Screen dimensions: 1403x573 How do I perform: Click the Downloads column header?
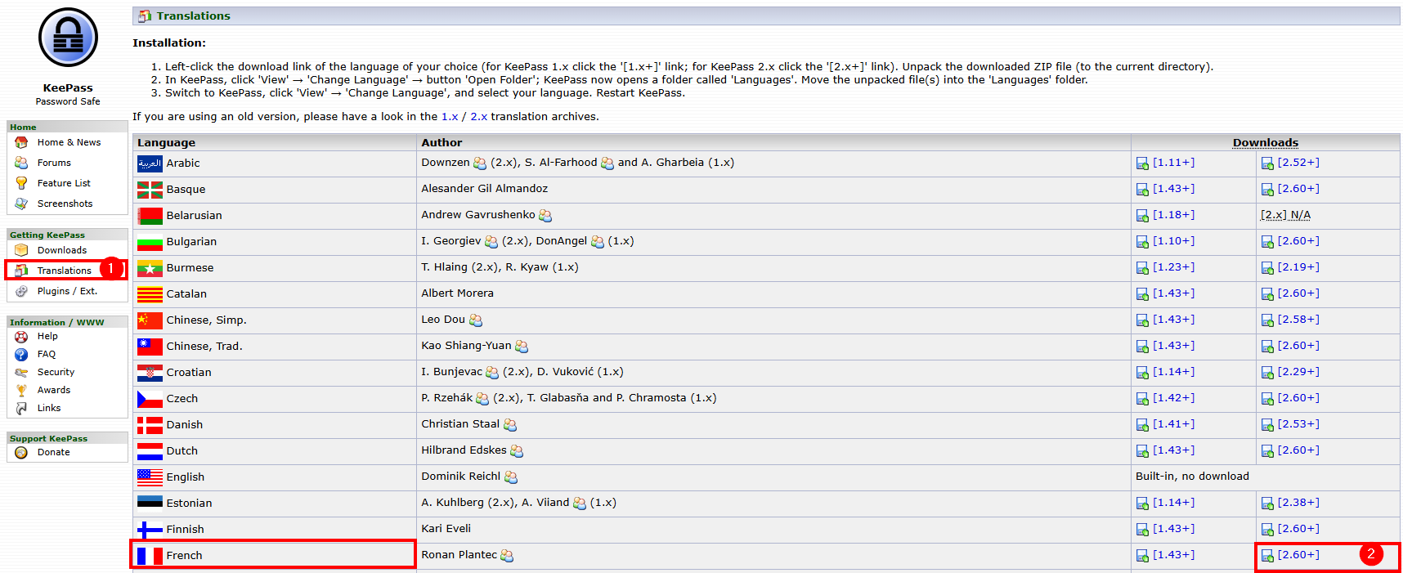[1265, 143]
